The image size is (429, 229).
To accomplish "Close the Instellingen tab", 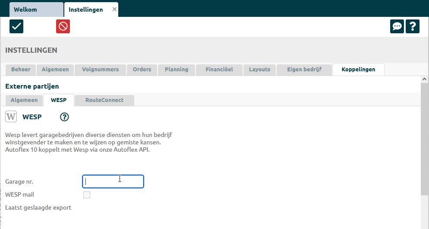I will [x=114, y=10].
